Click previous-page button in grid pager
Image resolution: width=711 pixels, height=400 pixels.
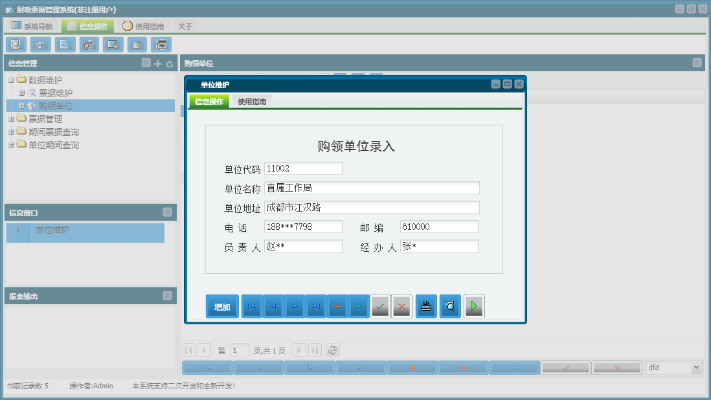(205, 350)
